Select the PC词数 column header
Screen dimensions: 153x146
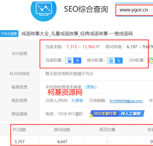coord(20,130)
